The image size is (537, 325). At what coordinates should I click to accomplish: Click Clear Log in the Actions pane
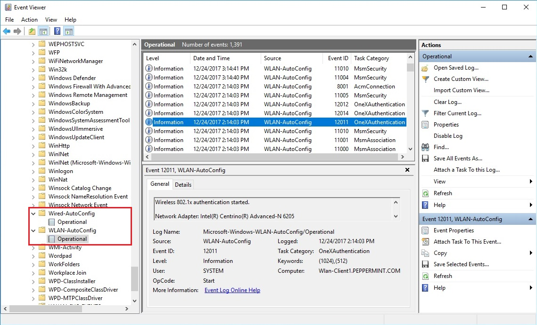447,102
